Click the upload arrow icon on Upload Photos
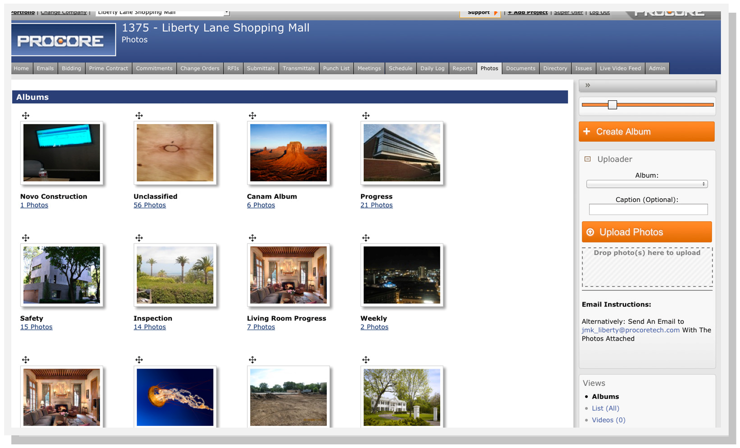This screenshot has height=448, width=740. click(590, 232)
